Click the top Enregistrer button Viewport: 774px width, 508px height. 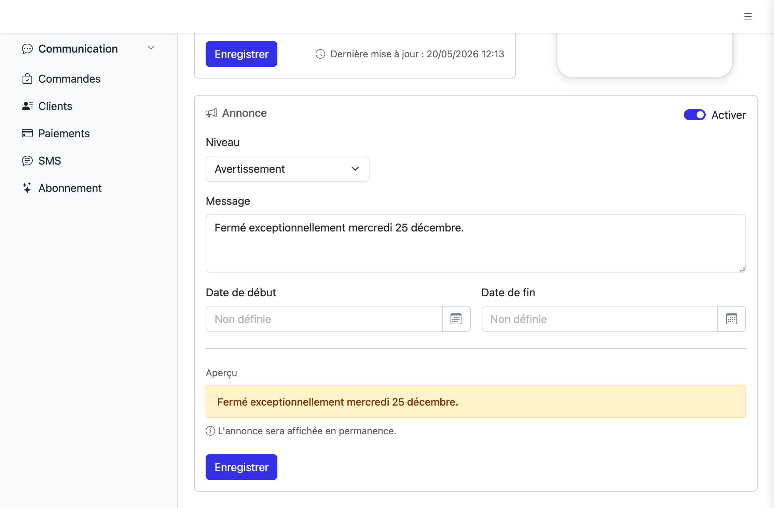[x=241, y=54]
